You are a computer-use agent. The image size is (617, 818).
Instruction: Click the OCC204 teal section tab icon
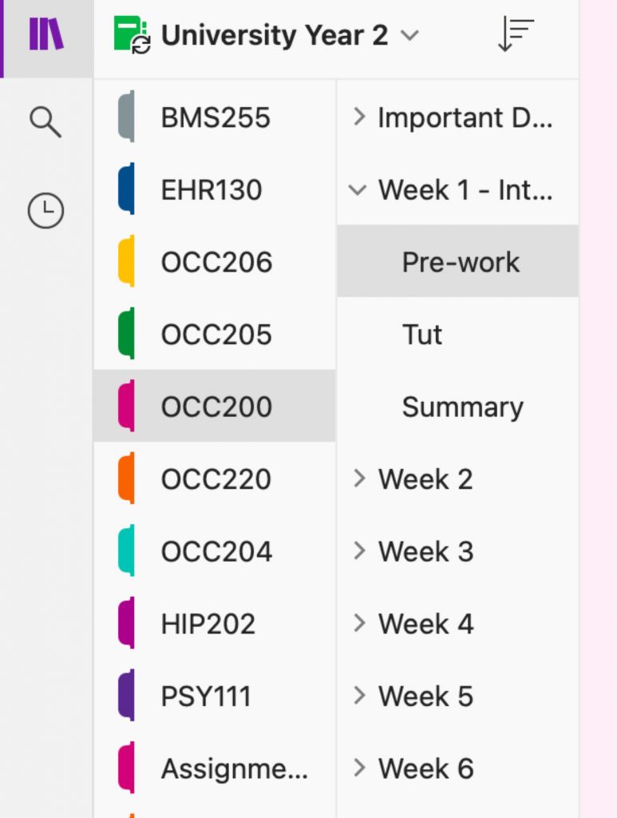tap(126, 551)
